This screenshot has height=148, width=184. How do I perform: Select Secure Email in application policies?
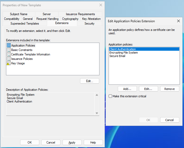point(117,56)
